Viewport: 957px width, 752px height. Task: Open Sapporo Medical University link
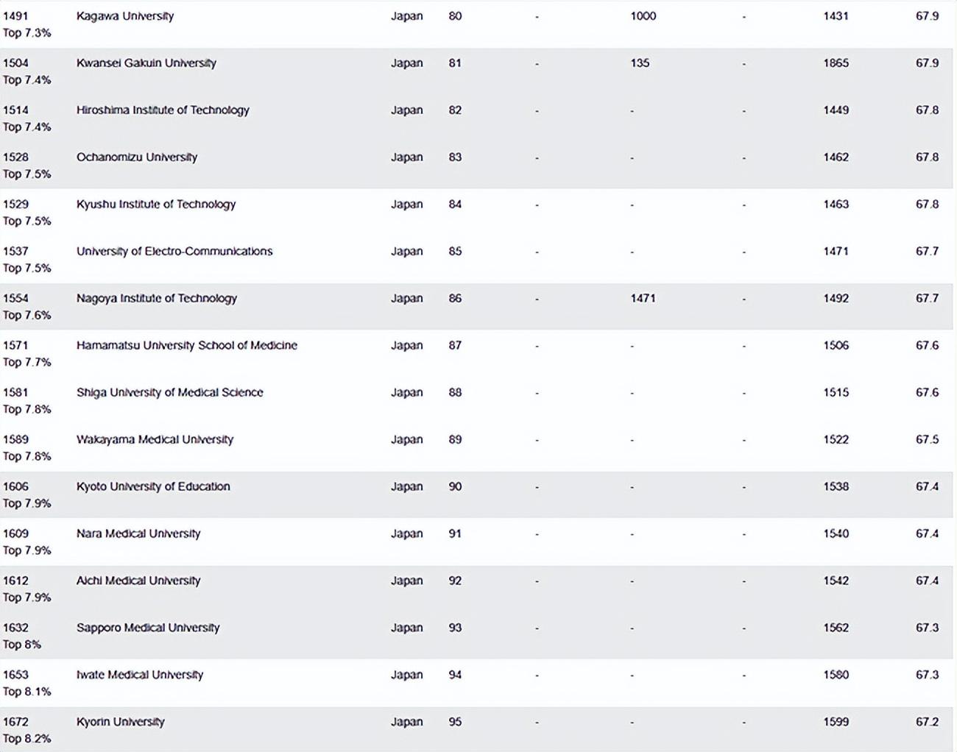point(148,628)
